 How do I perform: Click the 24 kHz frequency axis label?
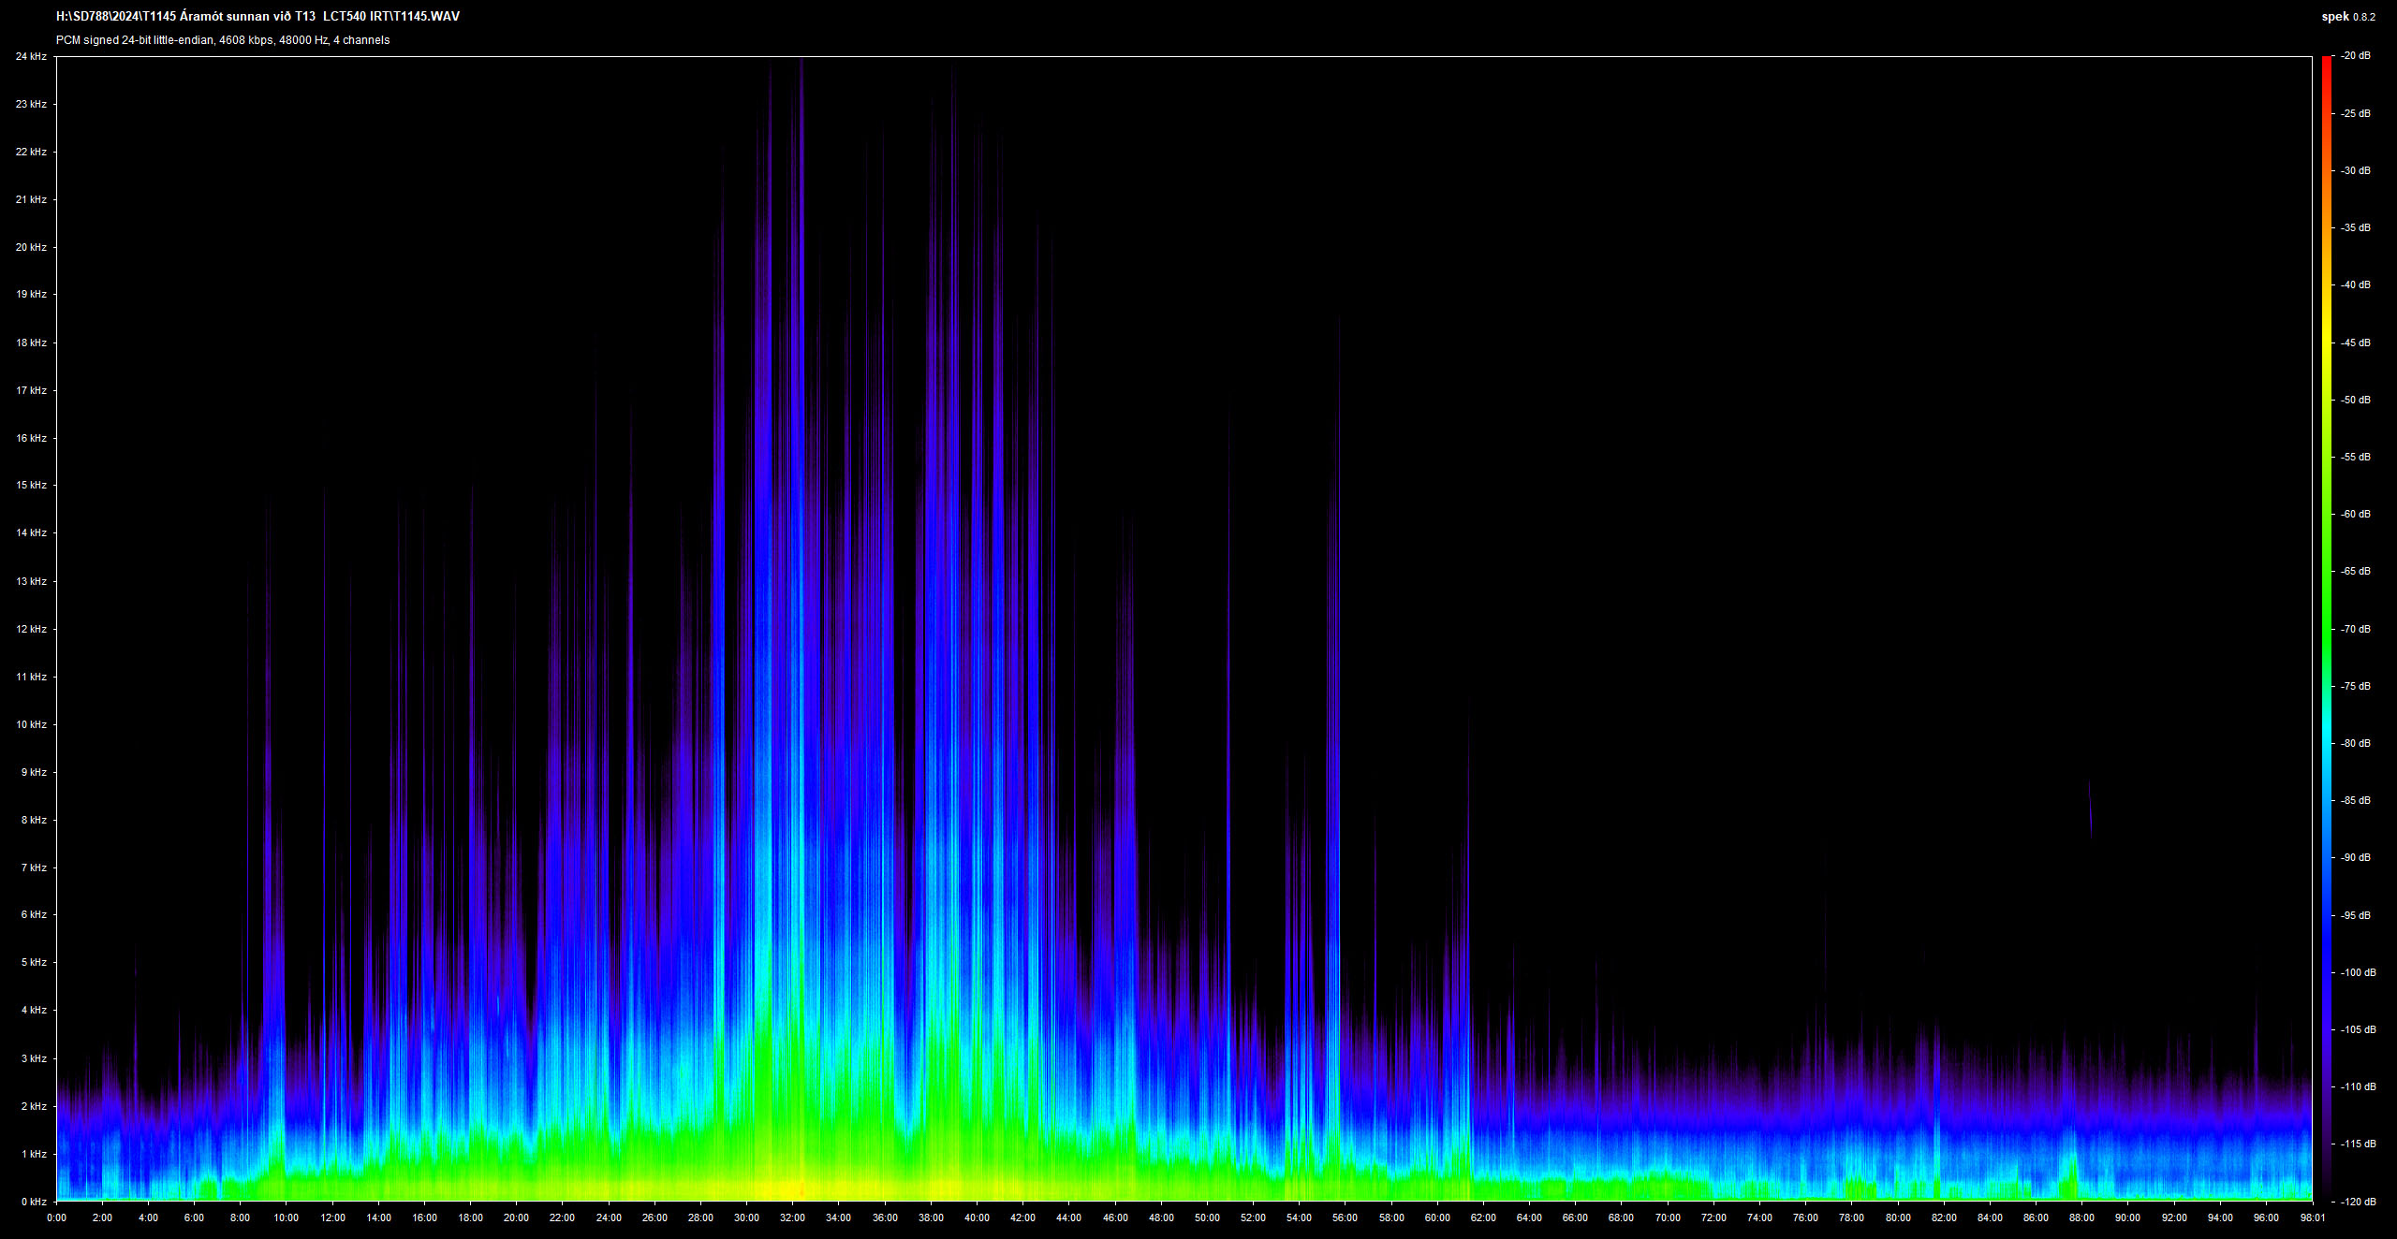[x=31, y=57]
